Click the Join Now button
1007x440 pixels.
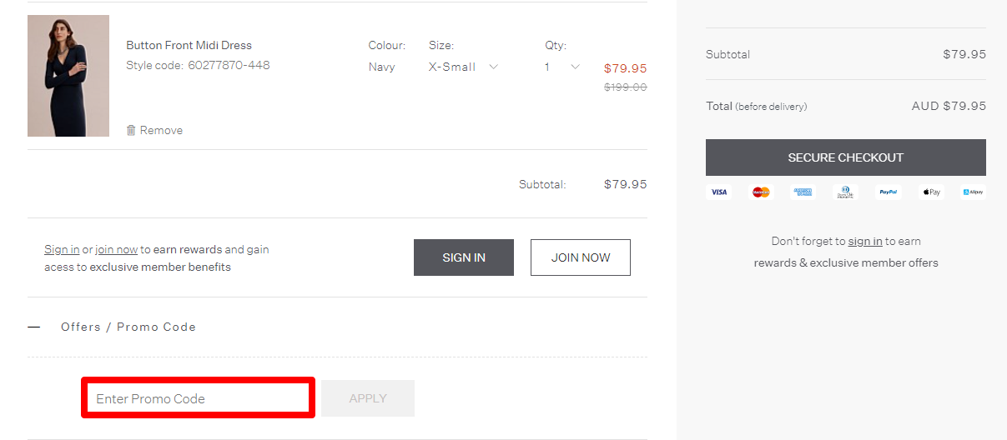pyautogui.click(x=581, y=257)
